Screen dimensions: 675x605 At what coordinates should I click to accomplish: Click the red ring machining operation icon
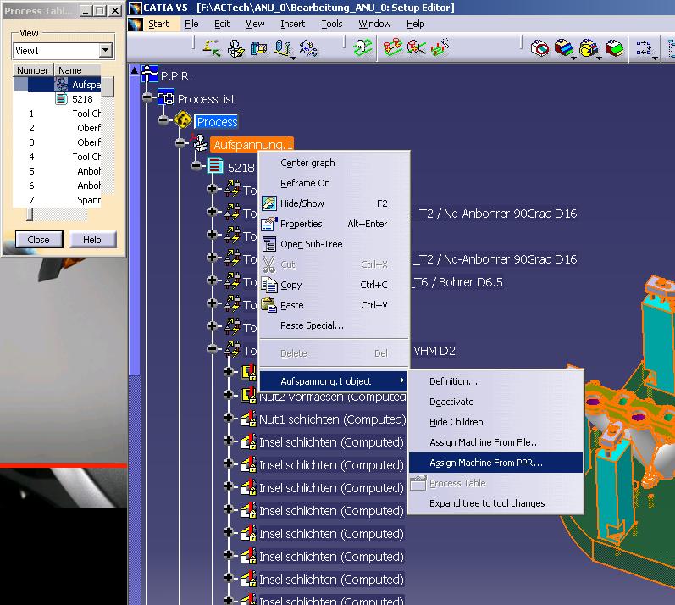tap(539, 47)
